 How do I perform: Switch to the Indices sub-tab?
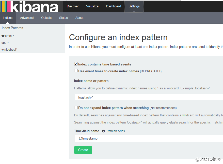pyautogui.click(x=8, y=18)
